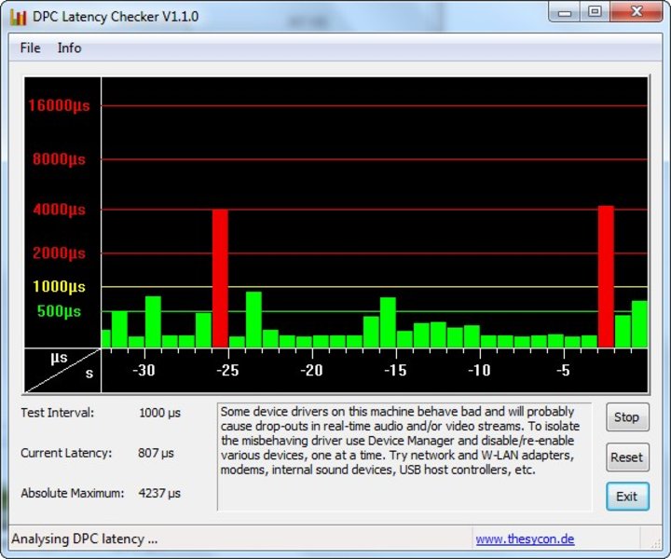The width and height of the screenshot is (671, 559).
Task: Click the green 500µs axis label
Action: (x=59, y=311)
